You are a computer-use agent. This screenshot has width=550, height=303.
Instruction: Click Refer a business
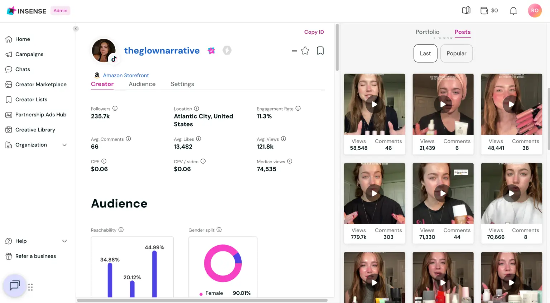point(35,256)
